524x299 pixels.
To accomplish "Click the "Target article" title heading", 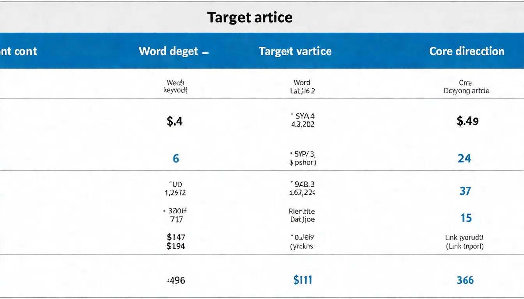I will (250, 18).
